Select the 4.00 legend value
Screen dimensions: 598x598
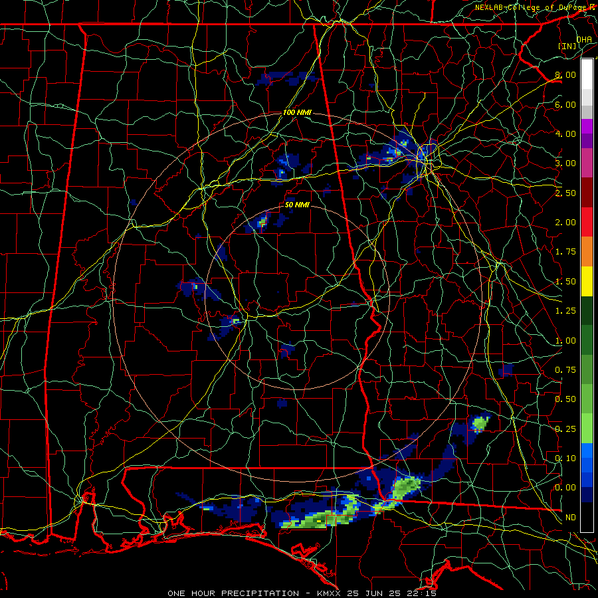coord(565,134)
